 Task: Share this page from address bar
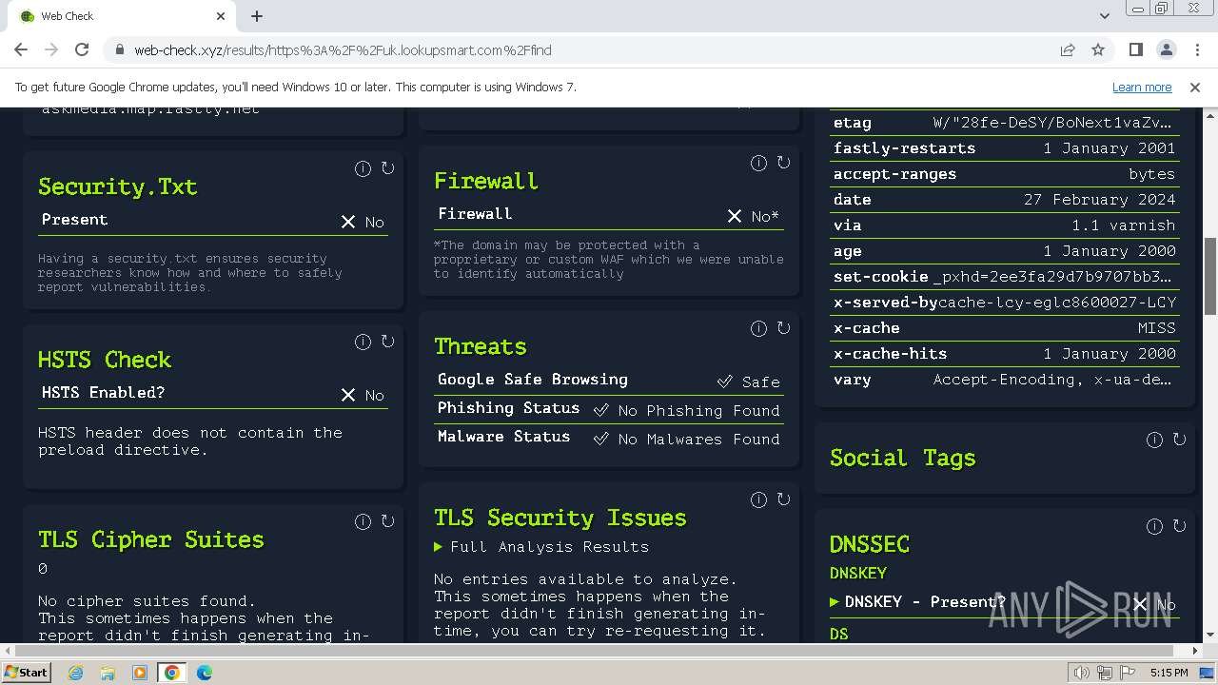click(1068, 49)
